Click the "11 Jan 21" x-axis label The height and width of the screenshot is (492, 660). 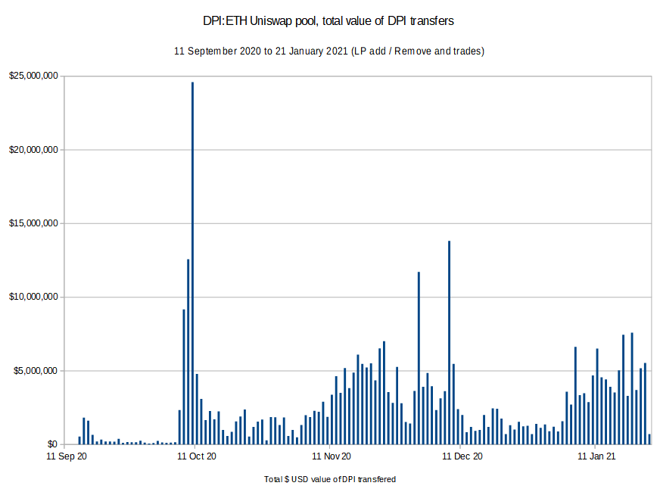(x=596, y=456)
